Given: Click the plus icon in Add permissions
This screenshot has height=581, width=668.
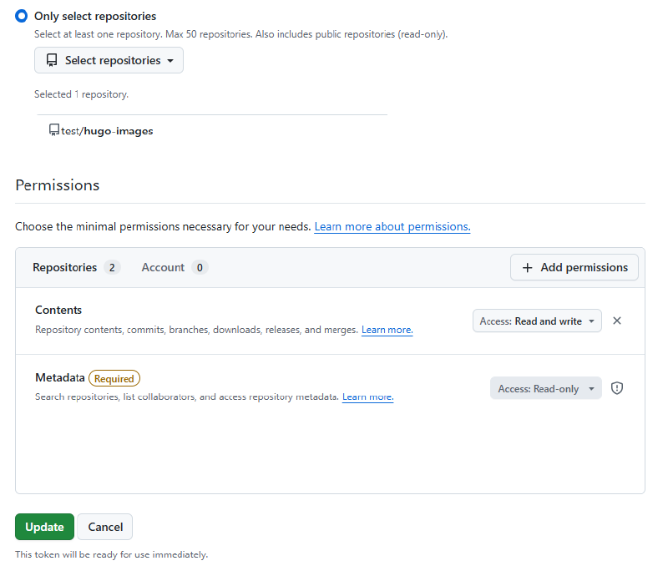Looking at the screenshot, I should pyautogui.click(x=527, y=267).
